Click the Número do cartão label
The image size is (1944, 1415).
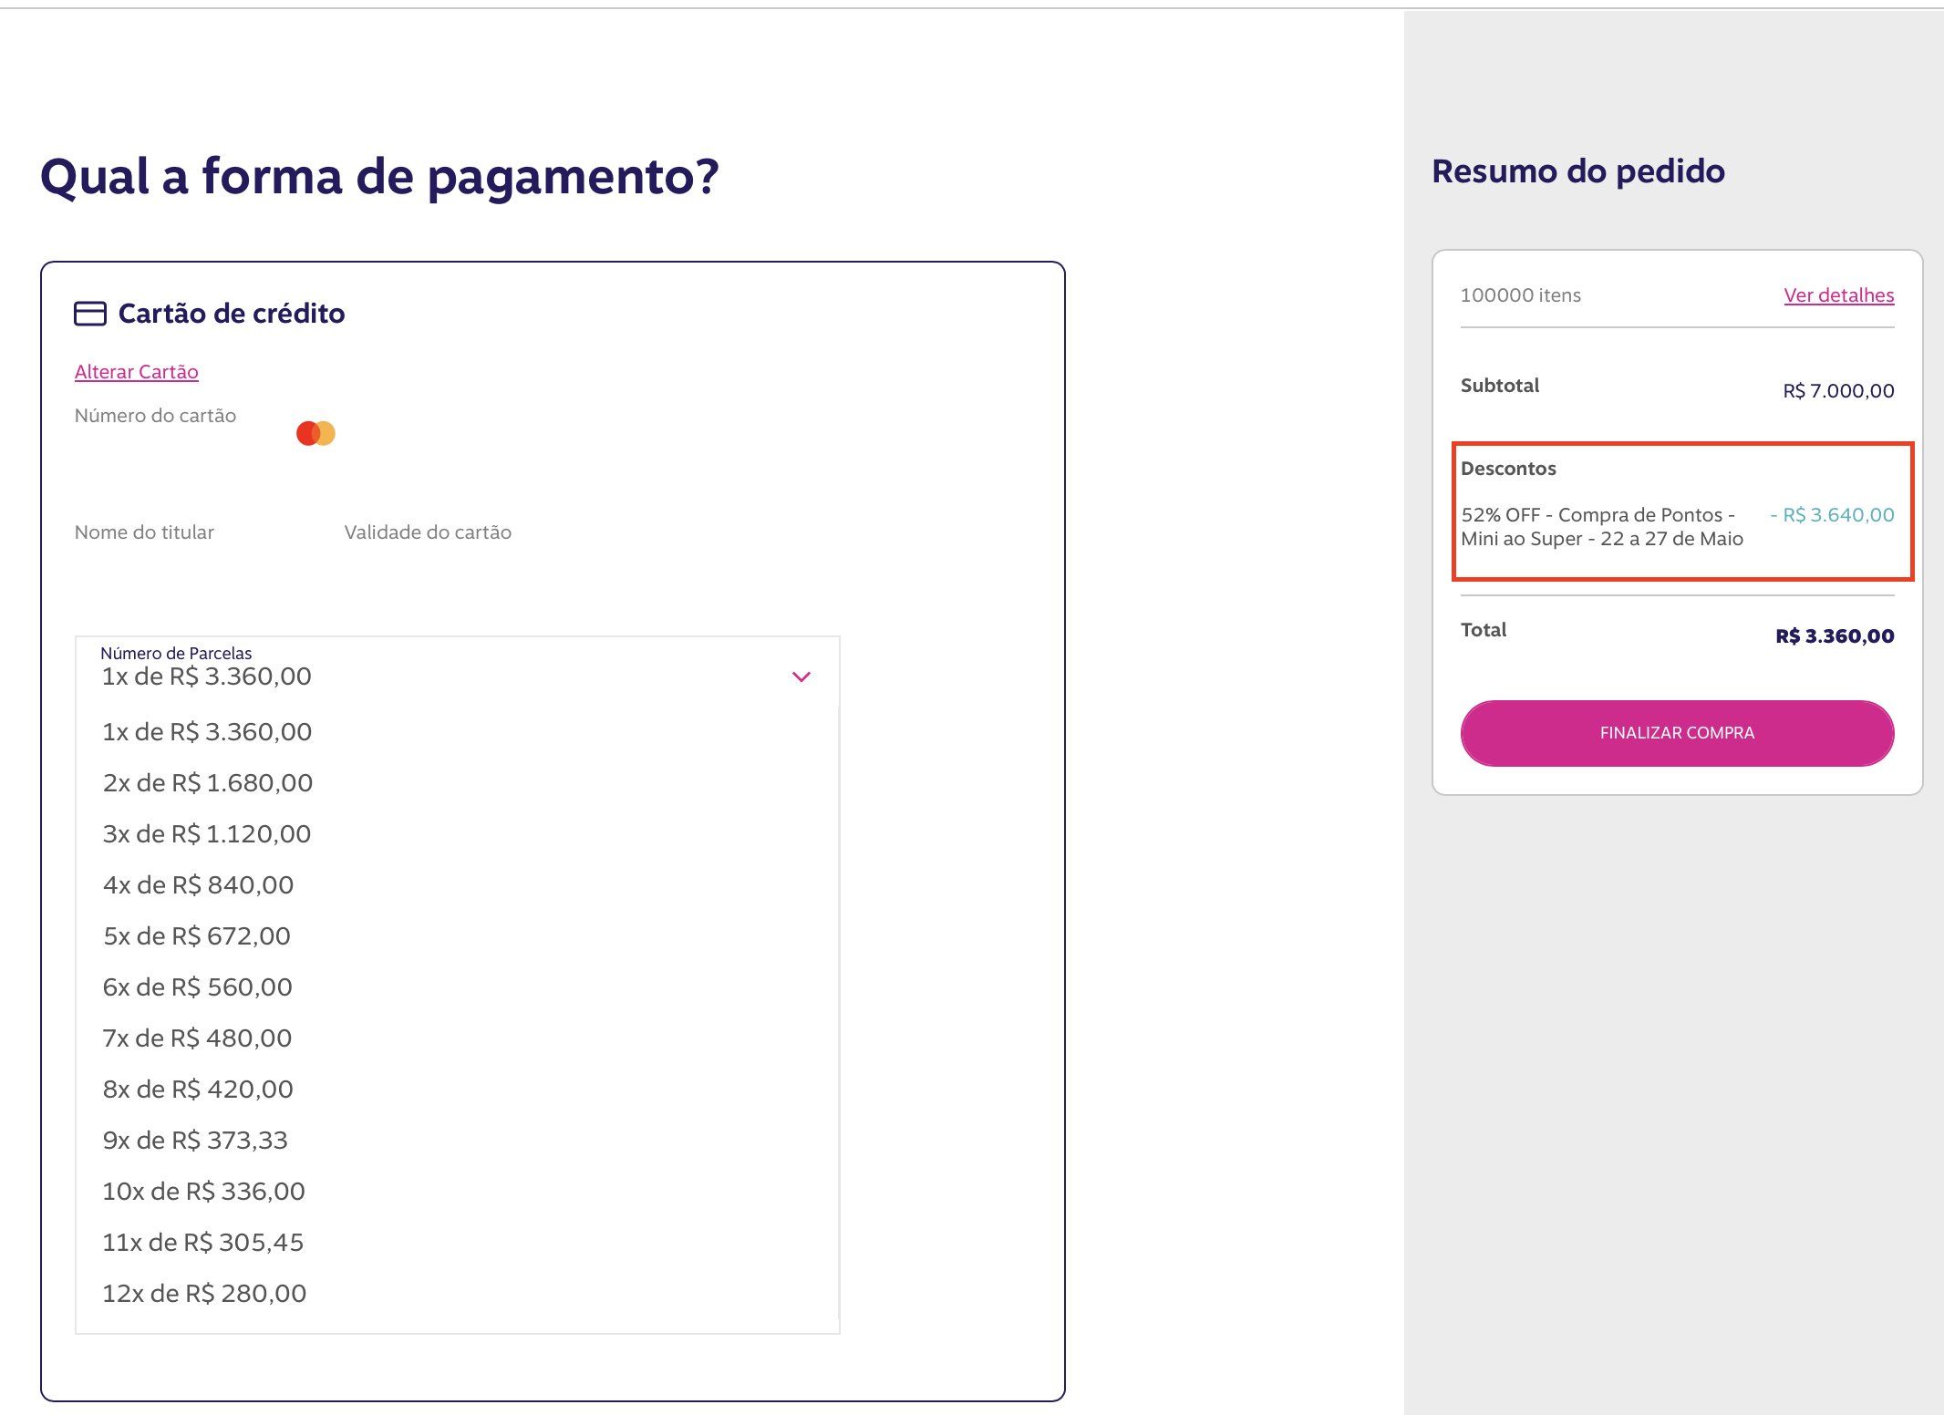coord(155,416)
